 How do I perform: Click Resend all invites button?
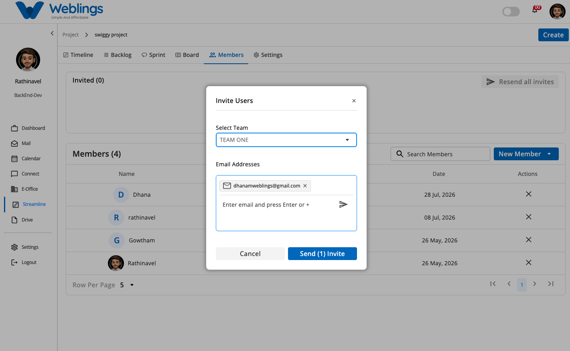point(520,82)
